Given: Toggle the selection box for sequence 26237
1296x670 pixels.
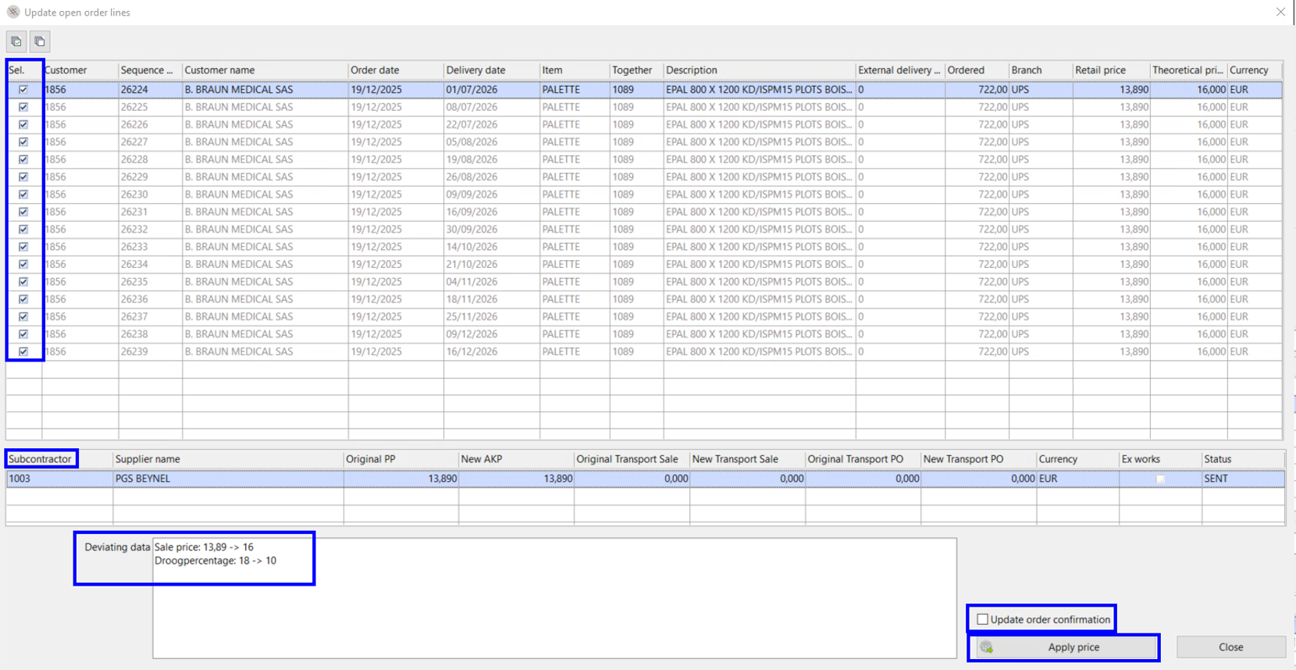Looking at the screenshot, I should (23, 317).
